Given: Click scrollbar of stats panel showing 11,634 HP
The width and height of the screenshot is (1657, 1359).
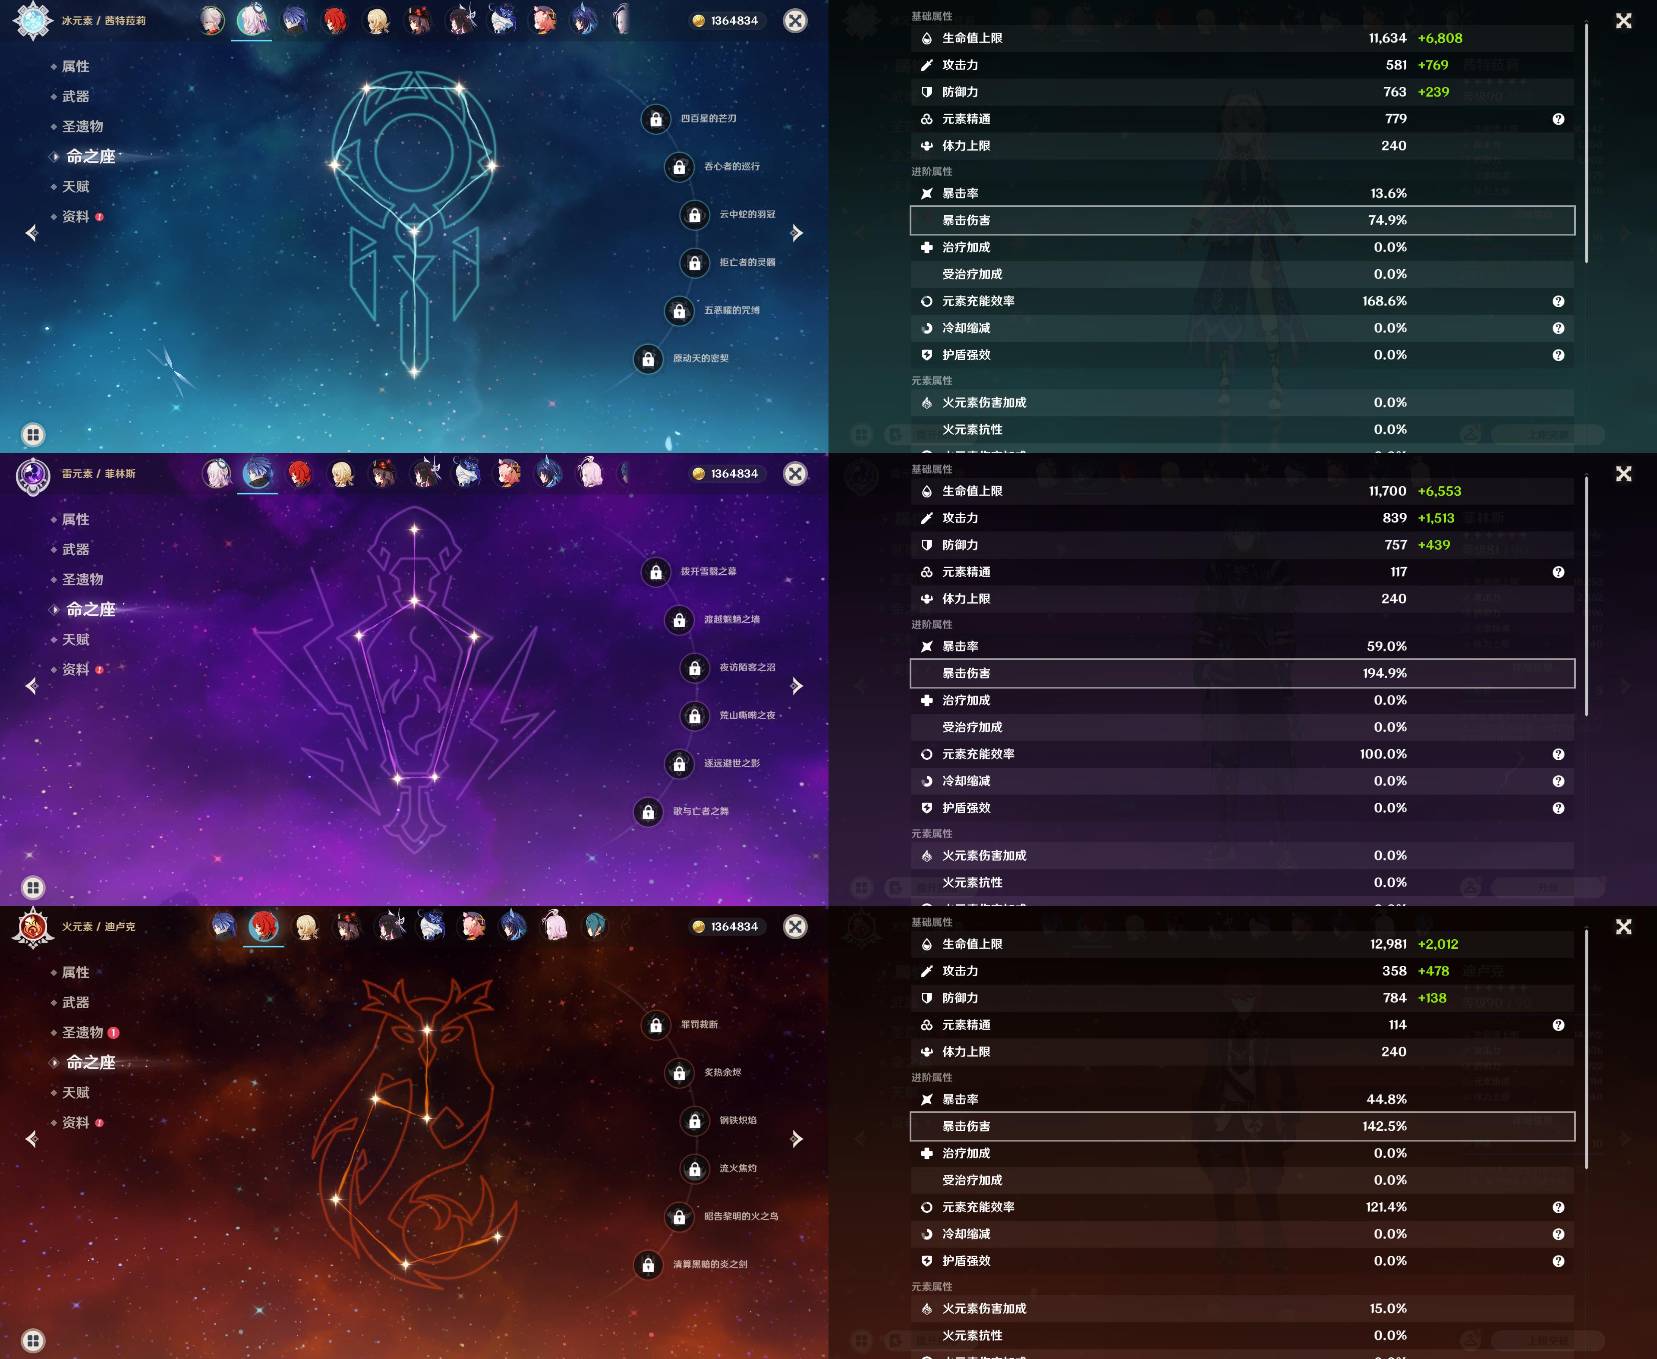Looking at the screenshot, I should [1587, 143].
